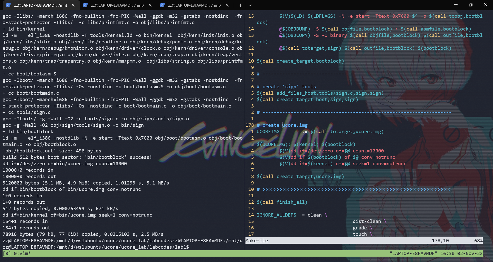
Task: Click '+ cc boot/bootmain.c' output line
Action: coord(31,93)
